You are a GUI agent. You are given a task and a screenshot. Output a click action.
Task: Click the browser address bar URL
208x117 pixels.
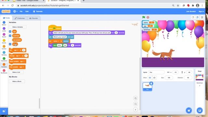click(45, 6)
